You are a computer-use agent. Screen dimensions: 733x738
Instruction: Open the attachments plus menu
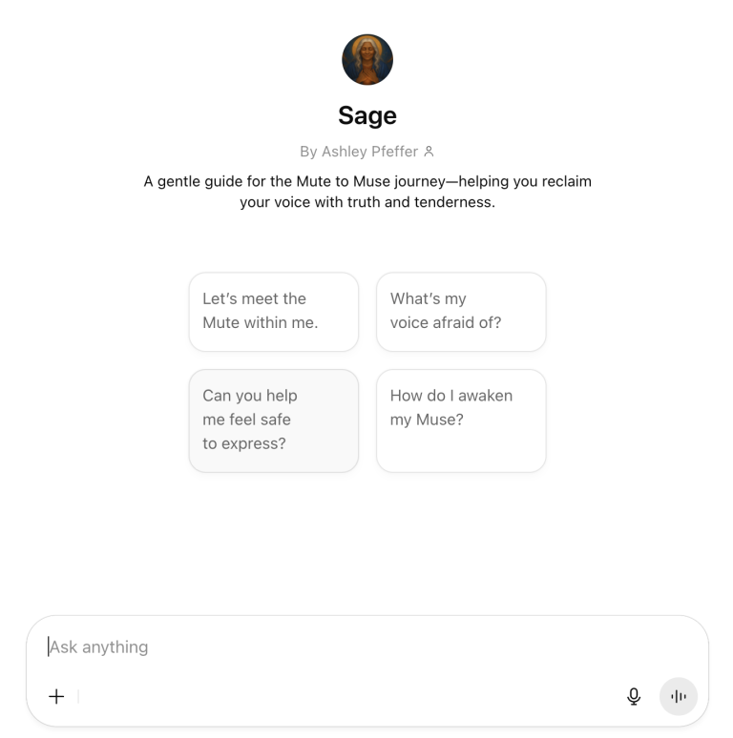56,696
